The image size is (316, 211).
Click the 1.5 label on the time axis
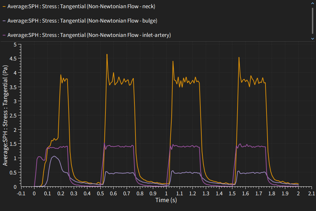coord(232,194)
